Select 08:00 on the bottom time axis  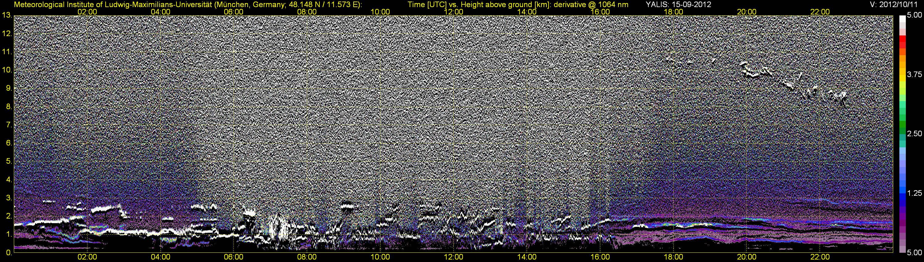coord(307,257)
